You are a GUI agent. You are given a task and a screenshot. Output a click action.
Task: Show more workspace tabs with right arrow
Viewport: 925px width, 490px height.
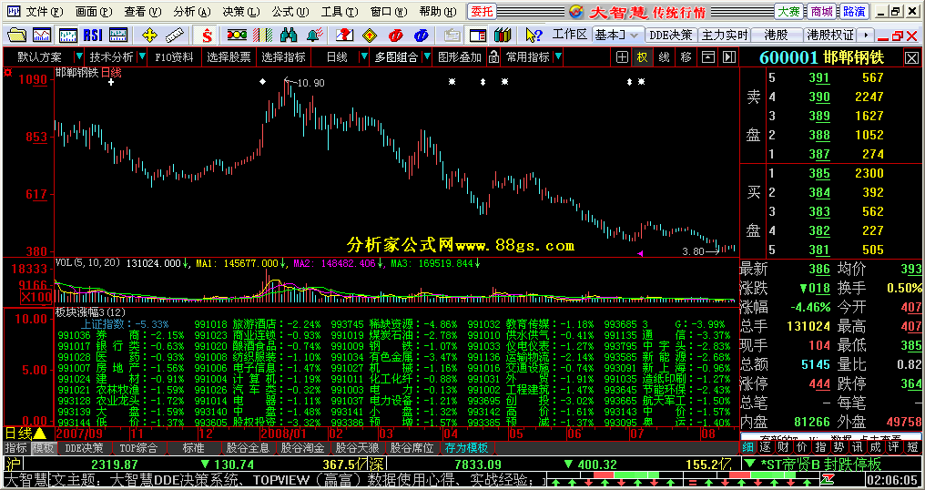point(866,36)
